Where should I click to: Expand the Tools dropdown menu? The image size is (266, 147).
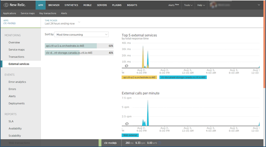(188, 5)
